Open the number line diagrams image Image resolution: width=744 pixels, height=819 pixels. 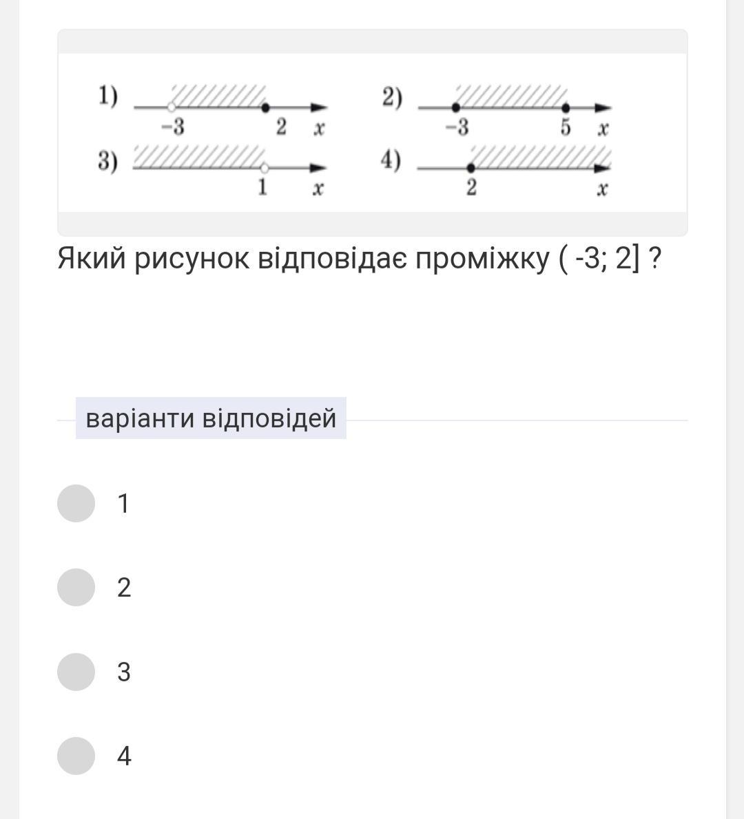click(372, 133)
